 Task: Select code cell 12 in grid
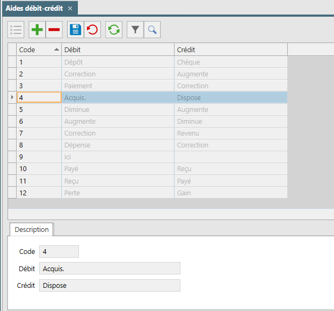39,193
